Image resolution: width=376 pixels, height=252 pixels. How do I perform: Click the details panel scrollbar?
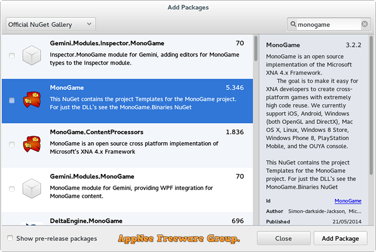(x=371, y=106)
